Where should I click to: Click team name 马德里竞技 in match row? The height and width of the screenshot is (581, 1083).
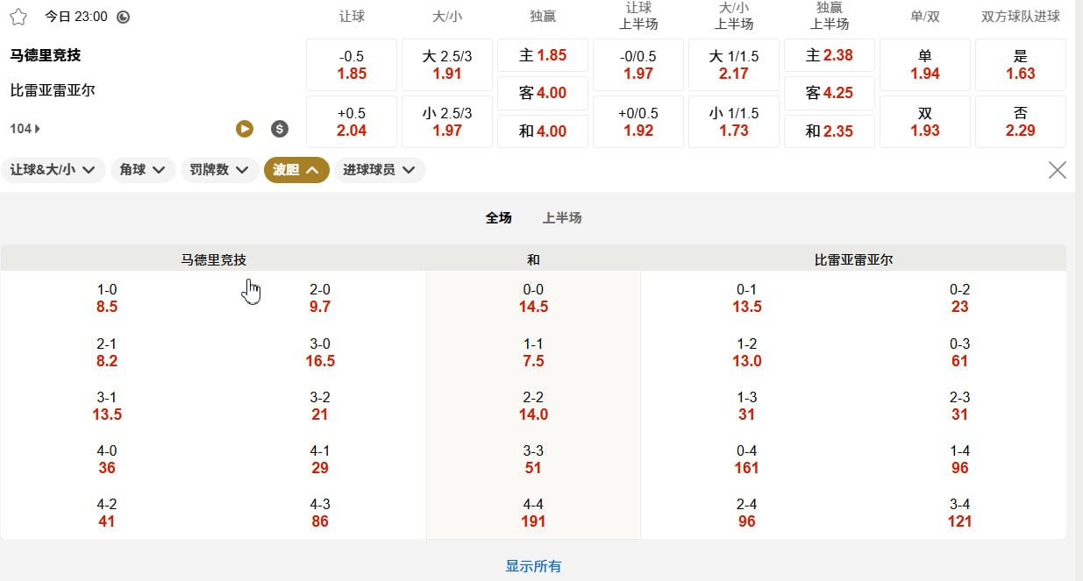[46, 55]
